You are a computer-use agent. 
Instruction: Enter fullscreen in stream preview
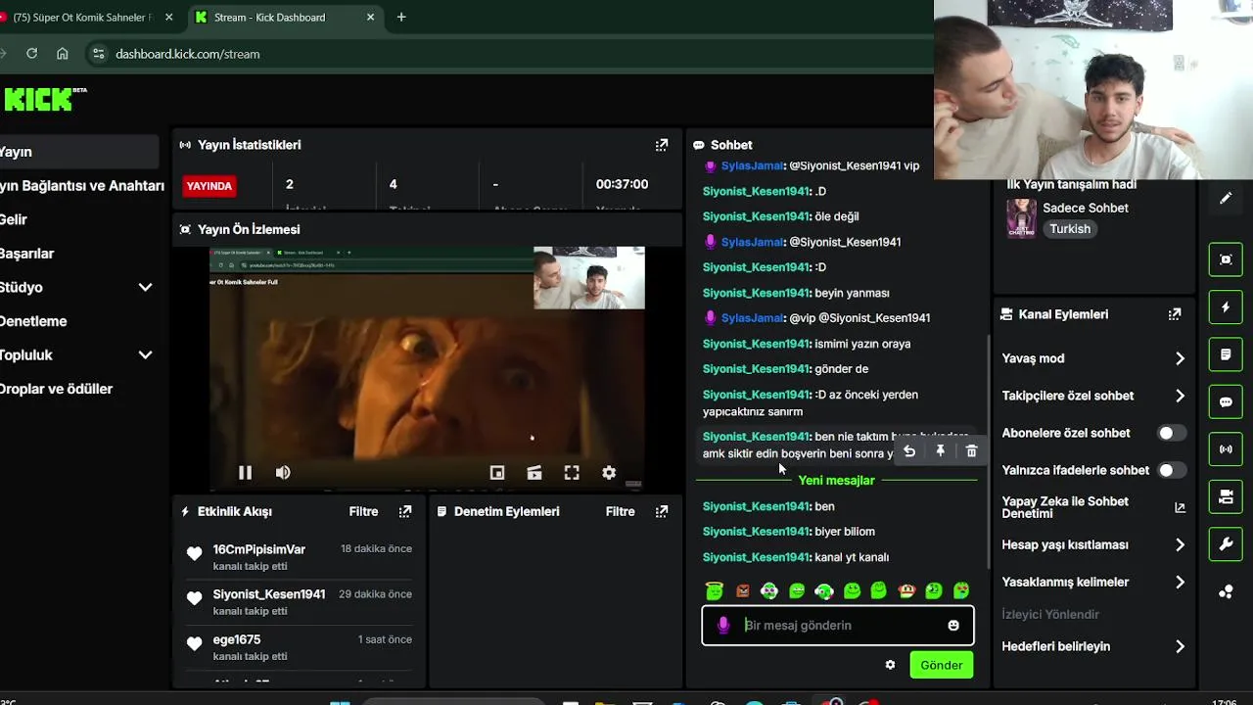point(572,473)
